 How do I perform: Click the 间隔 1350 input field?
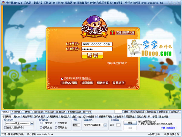[76, 125]
